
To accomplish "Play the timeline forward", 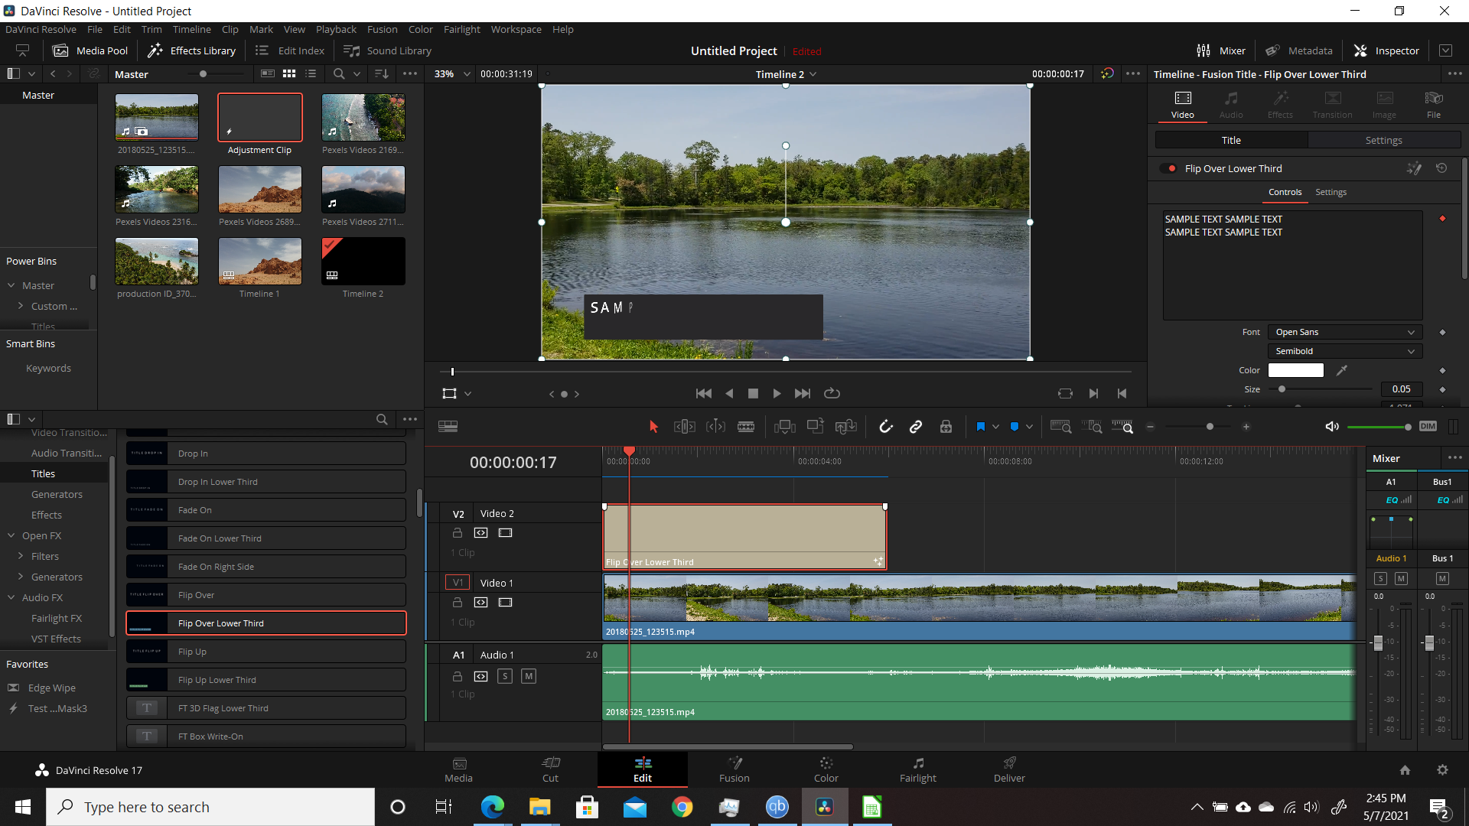I will (777, 393).
